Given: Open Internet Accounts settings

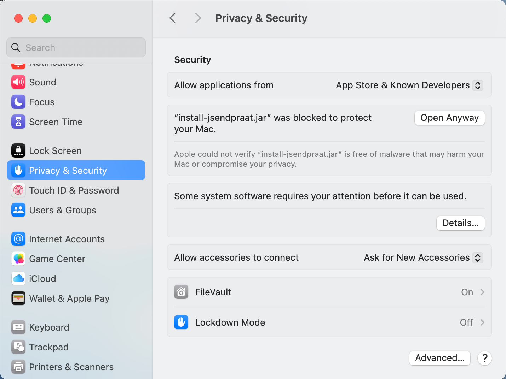Looking at the screenshot, I should [76, 239].
